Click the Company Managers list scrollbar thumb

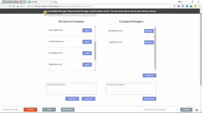(155, 48)
